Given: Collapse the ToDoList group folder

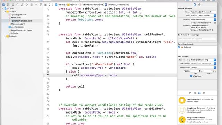Looking at the screenshot, I should point(5,11).
